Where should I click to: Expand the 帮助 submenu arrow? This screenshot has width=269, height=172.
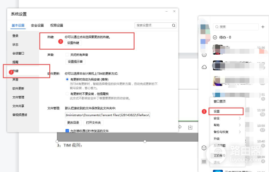(240, 125)
